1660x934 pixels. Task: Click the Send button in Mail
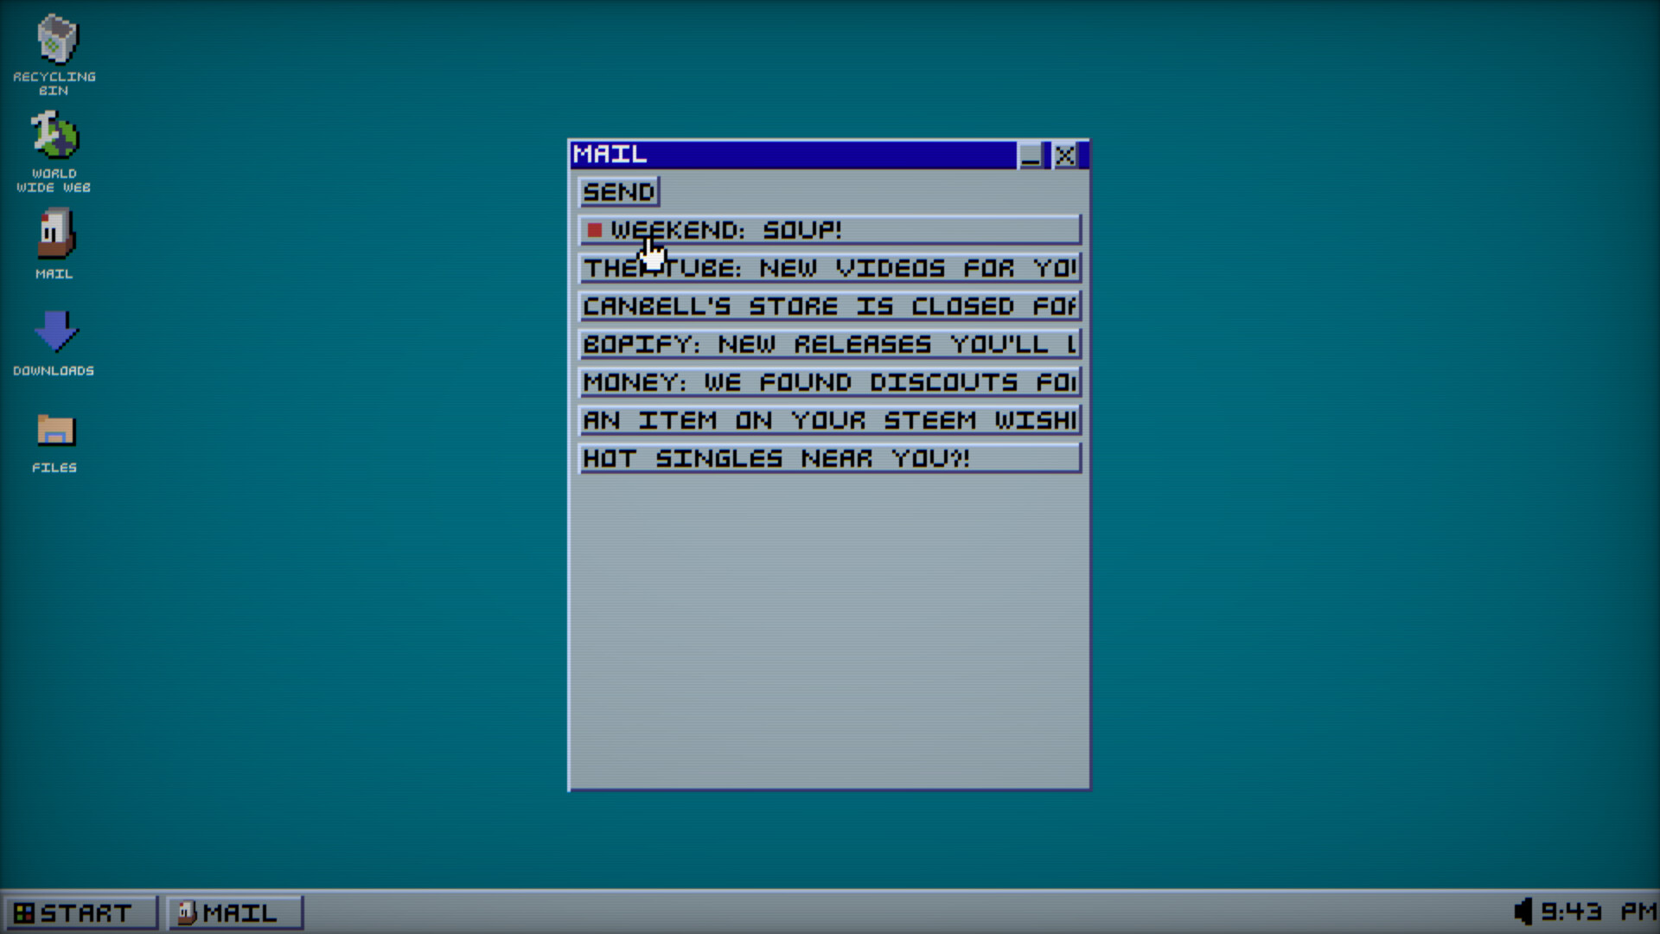pyautogui.click(x=619, y=192)
